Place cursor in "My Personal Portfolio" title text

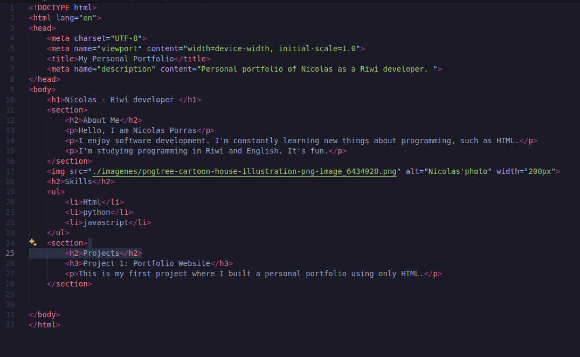click(126, 59)
